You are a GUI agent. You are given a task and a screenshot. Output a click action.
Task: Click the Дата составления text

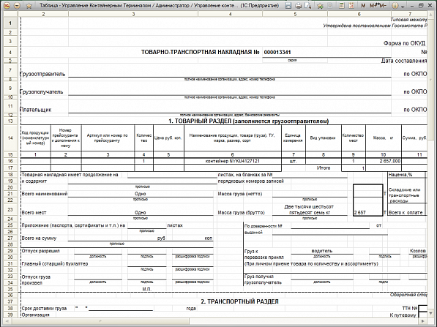(x=404, y=61)
